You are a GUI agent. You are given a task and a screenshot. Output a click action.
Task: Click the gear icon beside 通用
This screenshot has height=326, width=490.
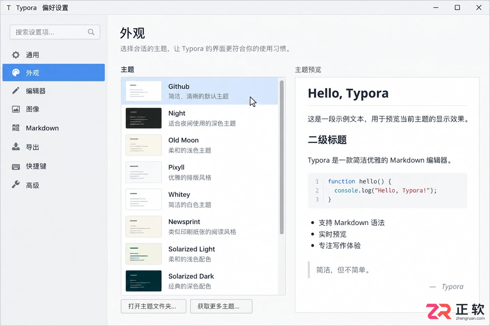coord(16,55)
